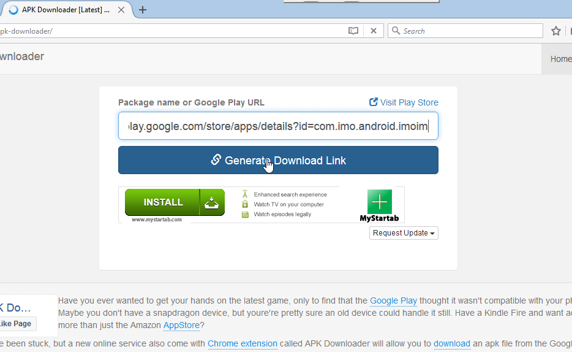Image resolution: width=572 pixels, height=352 pixels.
Task: Click the green INSTALL ad button
Action: click(x=163, y=202)
